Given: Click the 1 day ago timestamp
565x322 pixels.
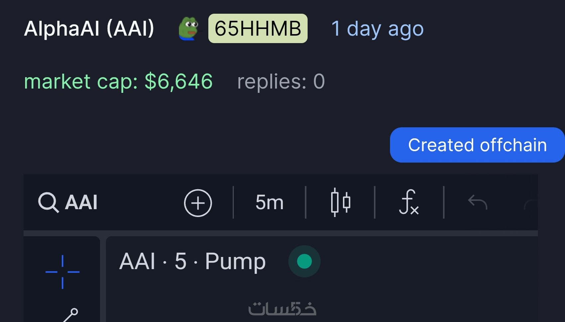Looking at the screenshot, I should [377, 29].
